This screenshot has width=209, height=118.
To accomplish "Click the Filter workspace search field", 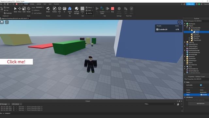I will coord(196,21).
